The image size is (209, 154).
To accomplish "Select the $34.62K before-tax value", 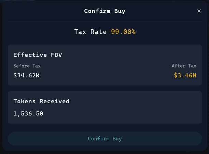I will coord(26,75).
